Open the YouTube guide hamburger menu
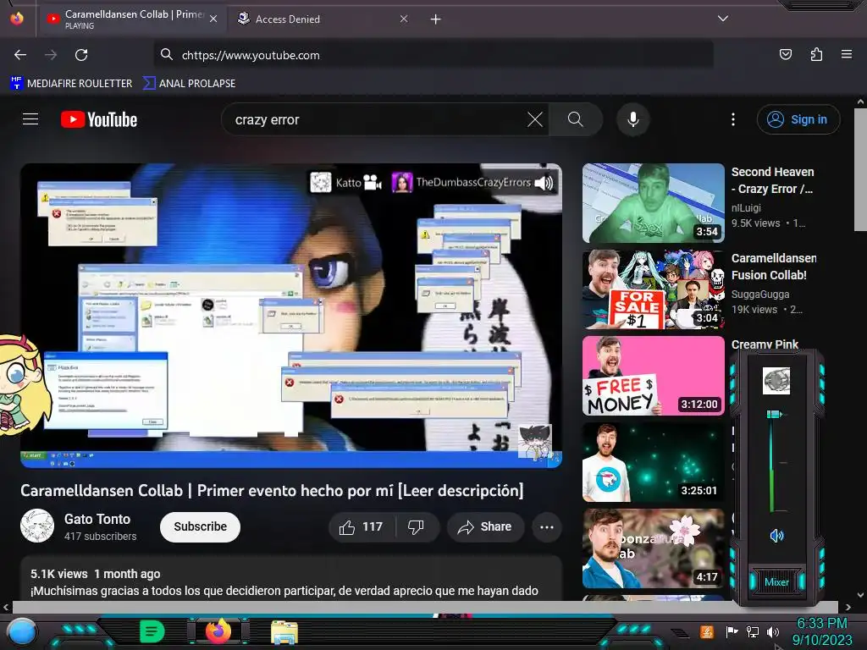The image size is (867, 650). point(30,119)
